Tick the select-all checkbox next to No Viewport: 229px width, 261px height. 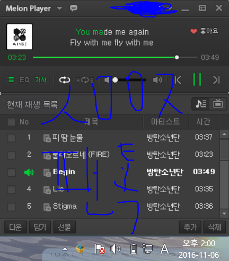(x=11, y=122)
